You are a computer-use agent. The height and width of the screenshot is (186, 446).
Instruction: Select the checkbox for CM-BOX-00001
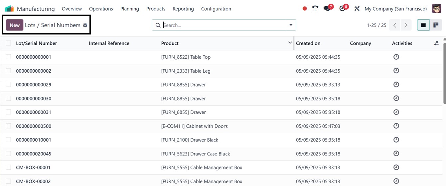[x=8, y=167]
